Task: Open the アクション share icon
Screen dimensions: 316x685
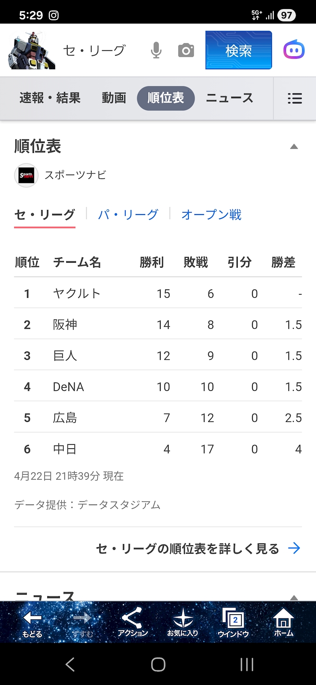Action: pos(132,624)
